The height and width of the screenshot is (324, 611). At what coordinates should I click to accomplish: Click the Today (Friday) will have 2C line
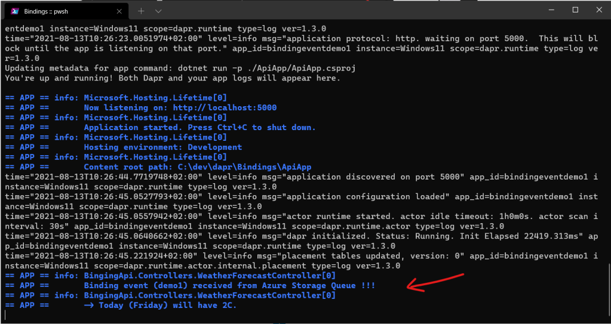160,305
